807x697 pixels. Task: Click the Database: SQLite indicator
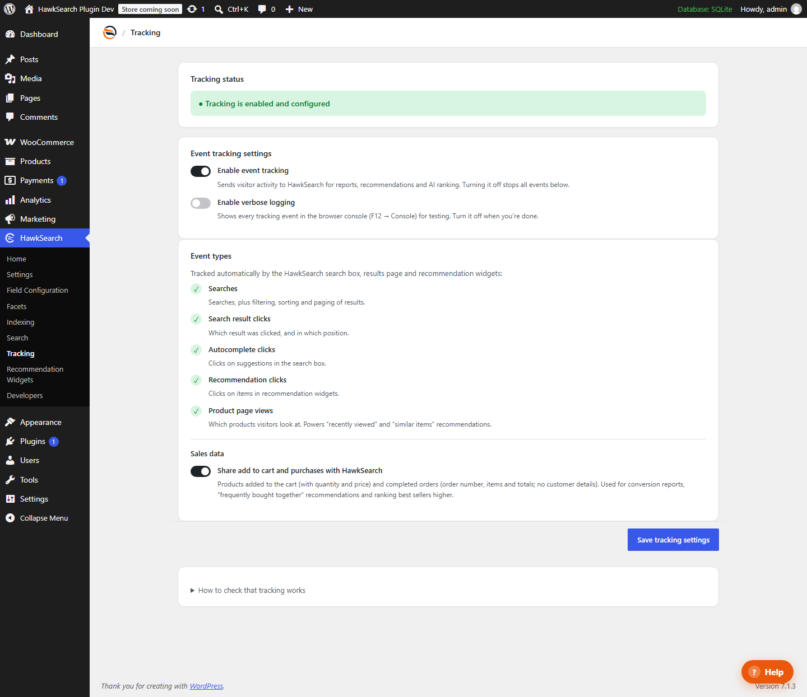705,9
